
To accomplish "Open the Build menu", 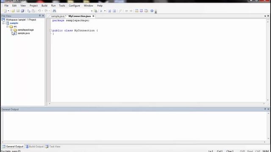I will 44,5.
